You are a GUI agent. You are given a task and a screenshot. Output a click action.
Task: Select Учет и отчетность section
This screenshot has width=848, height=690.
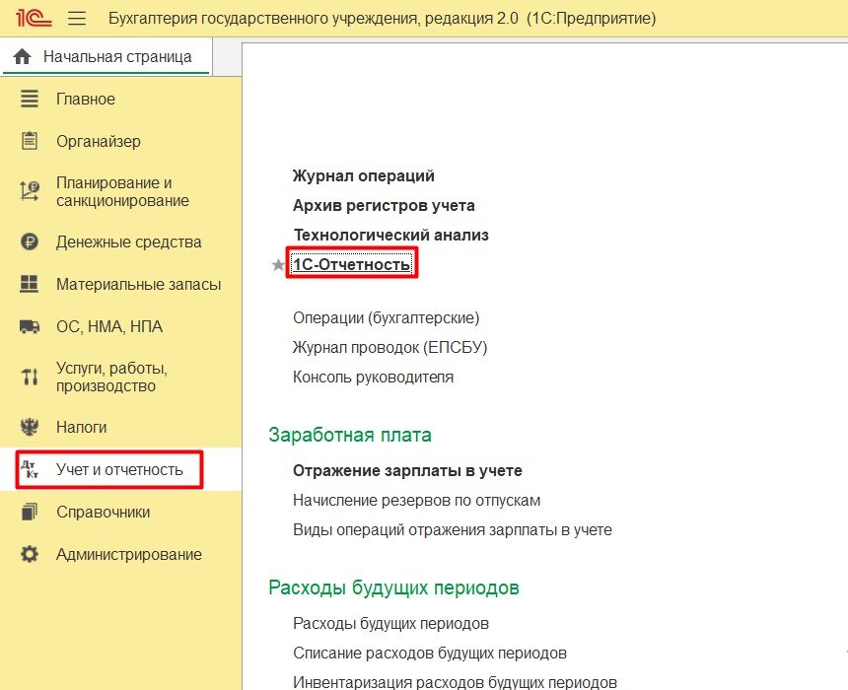[x=119, y=469]
